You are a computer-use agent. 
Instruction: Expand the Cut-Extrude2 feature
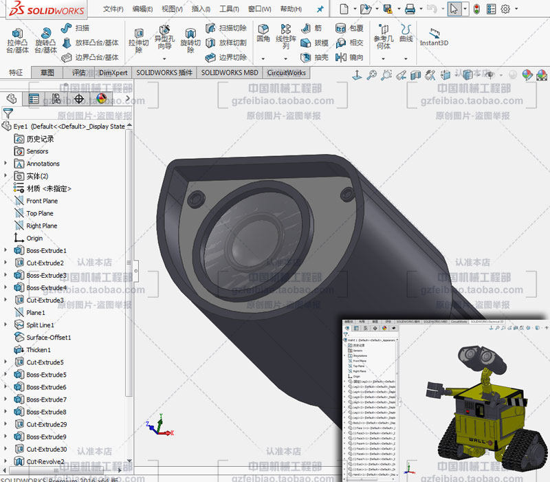(x=5, y=263)
